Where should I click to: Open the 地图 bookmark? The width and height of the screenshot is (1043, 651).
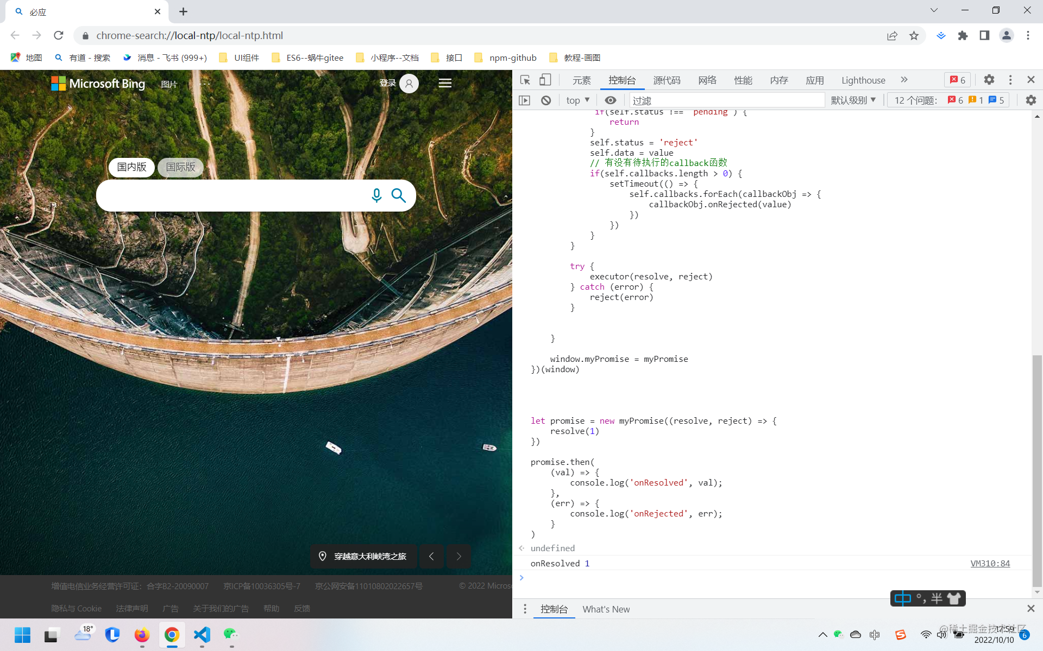pos(26,58)
